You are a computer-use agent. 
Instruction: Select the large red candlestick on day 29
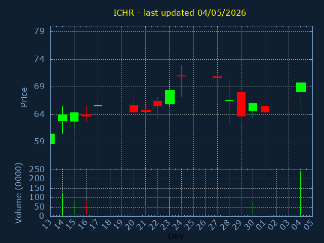click(241, 104)
